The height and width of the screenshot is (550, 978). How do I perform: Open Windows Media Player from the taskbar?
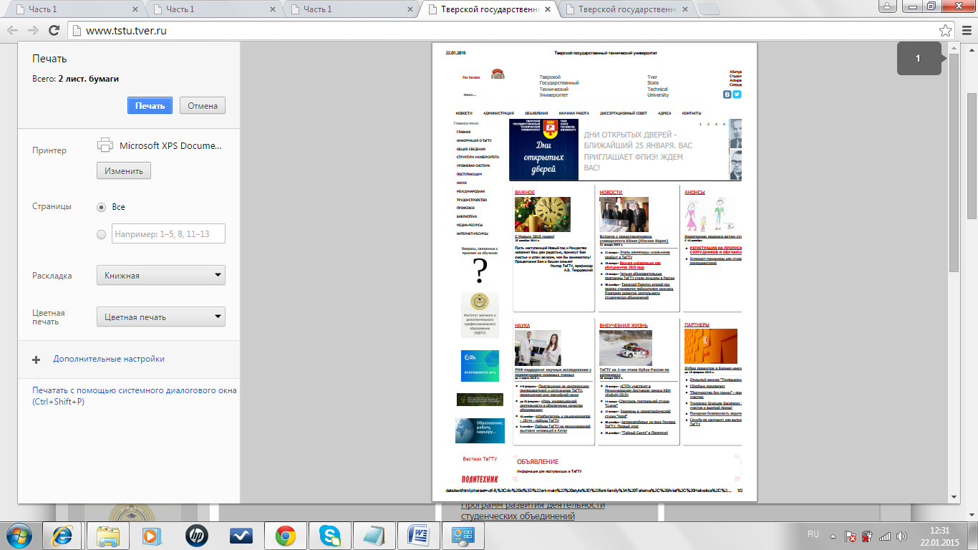(x=152, y=535)
